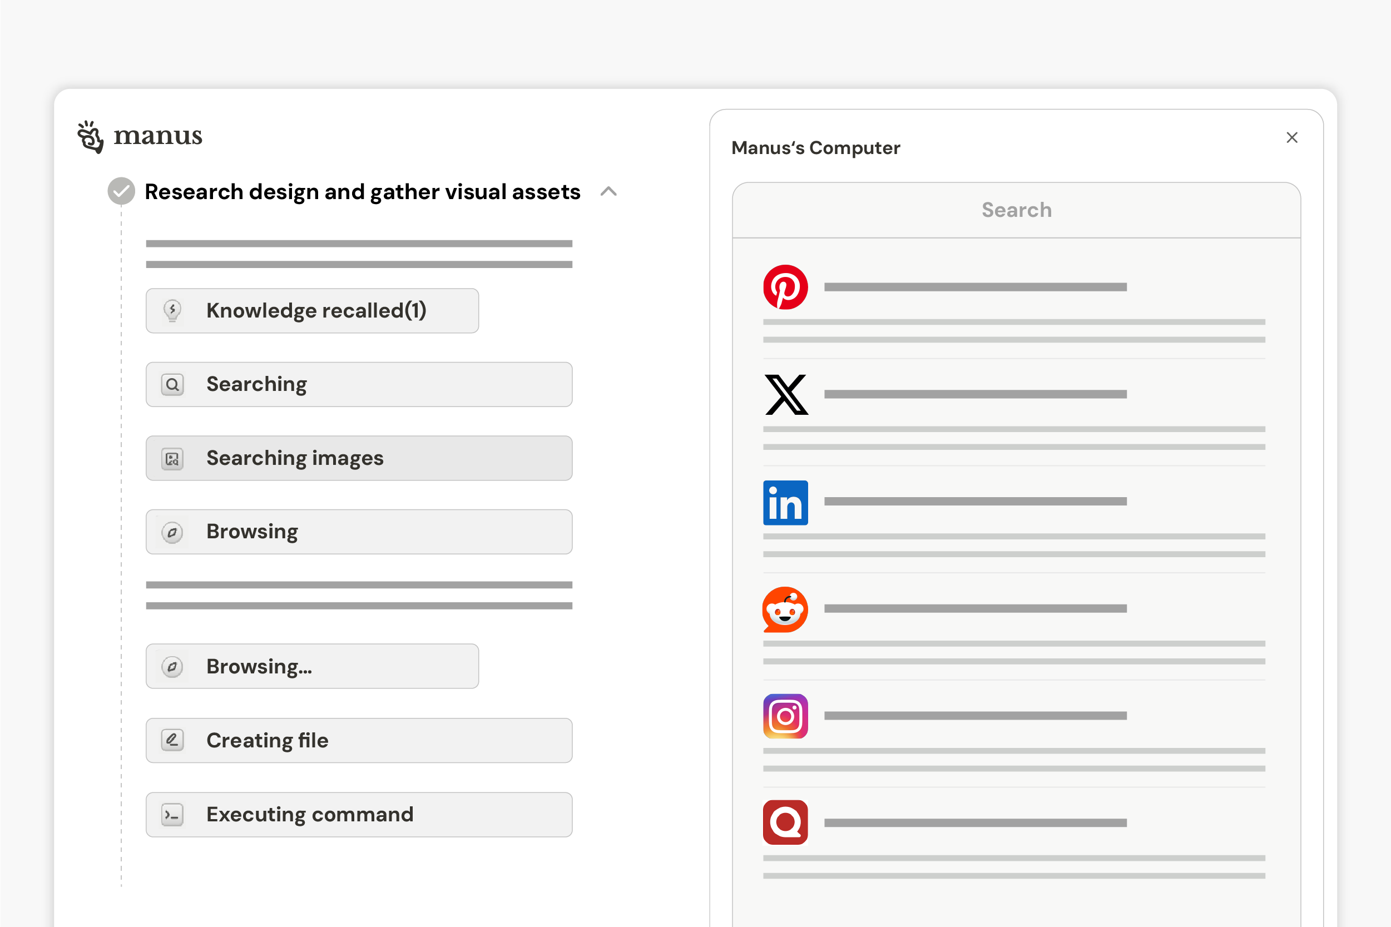
Task: Collapse the Research design section chevron
Action: [608, 191]
